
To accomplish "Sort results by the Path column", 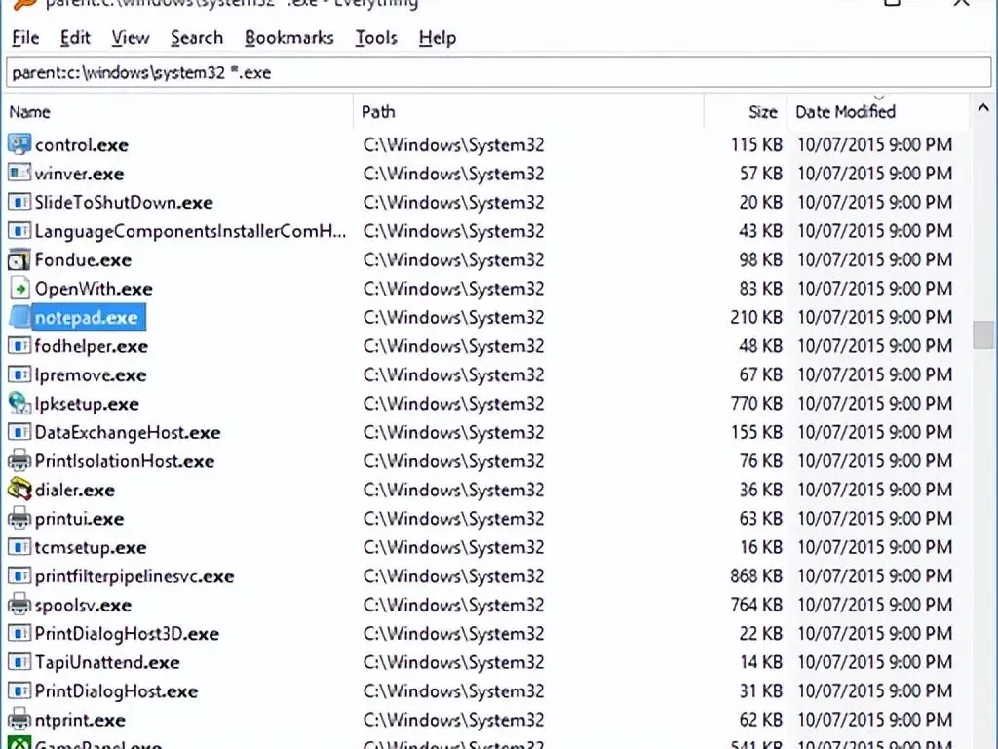I will pos(528,112).
